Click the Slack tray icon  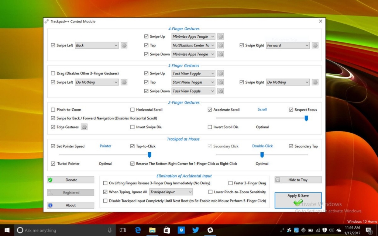point(289,230)
